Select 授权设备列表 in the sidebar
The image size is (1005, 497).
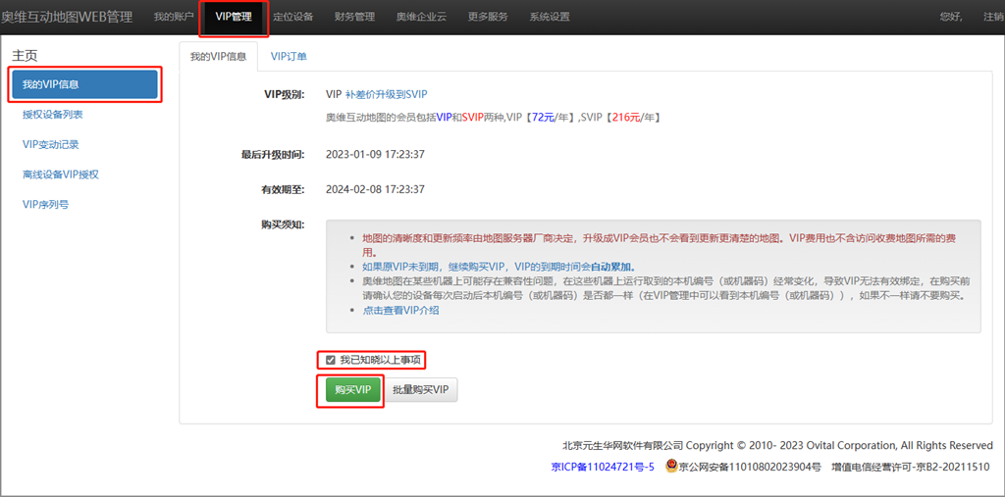point(53,115)
